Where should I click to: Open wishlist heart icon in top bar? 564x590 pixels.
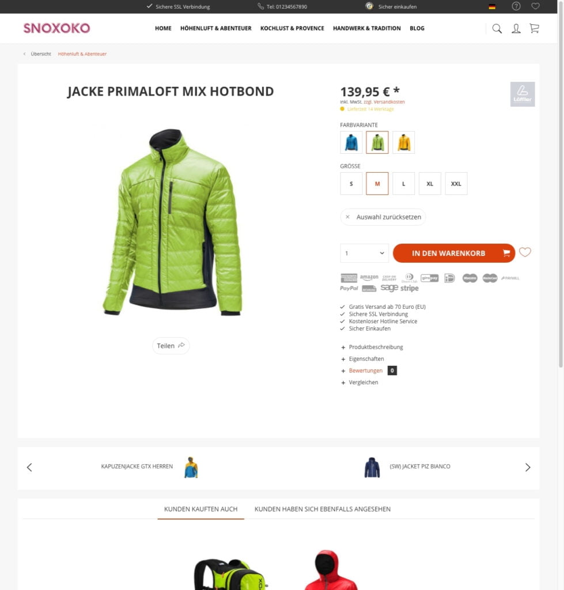pyautogui.click(x=535, y=6)
